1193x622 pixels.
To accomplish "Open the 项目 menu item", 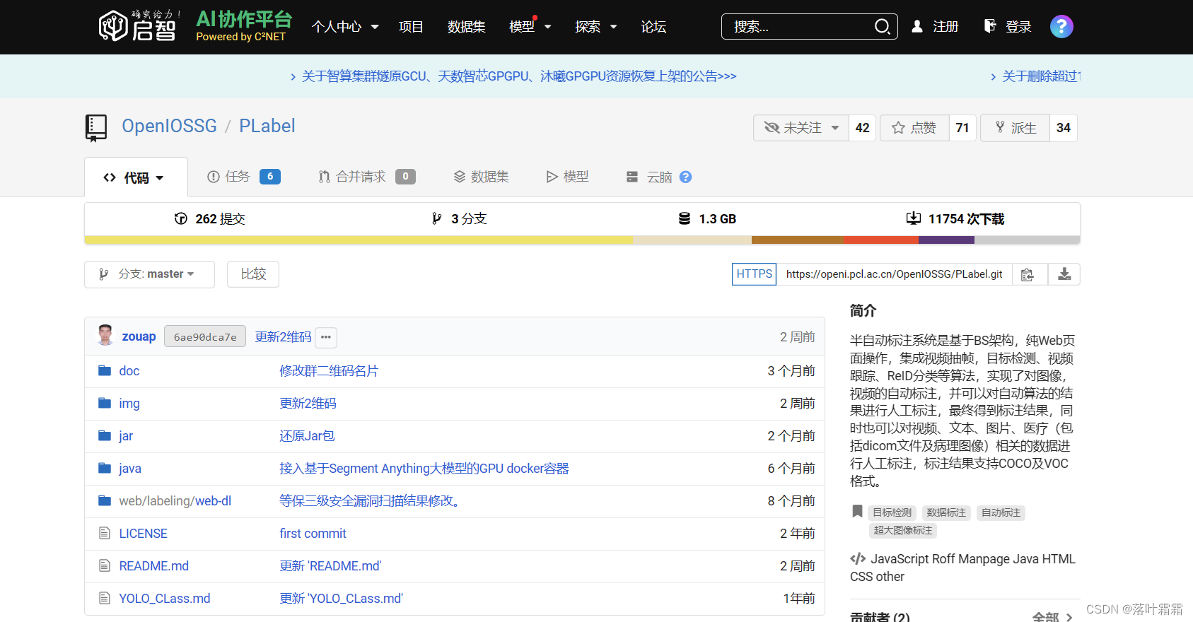I will pyautogui.click(x=411, y=27).
